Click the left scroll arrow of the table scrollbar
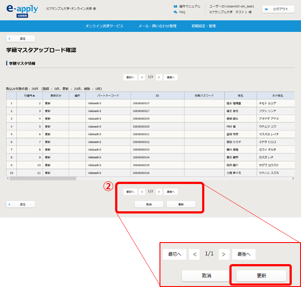The image size is (301, 287). [x=8, y=179]
